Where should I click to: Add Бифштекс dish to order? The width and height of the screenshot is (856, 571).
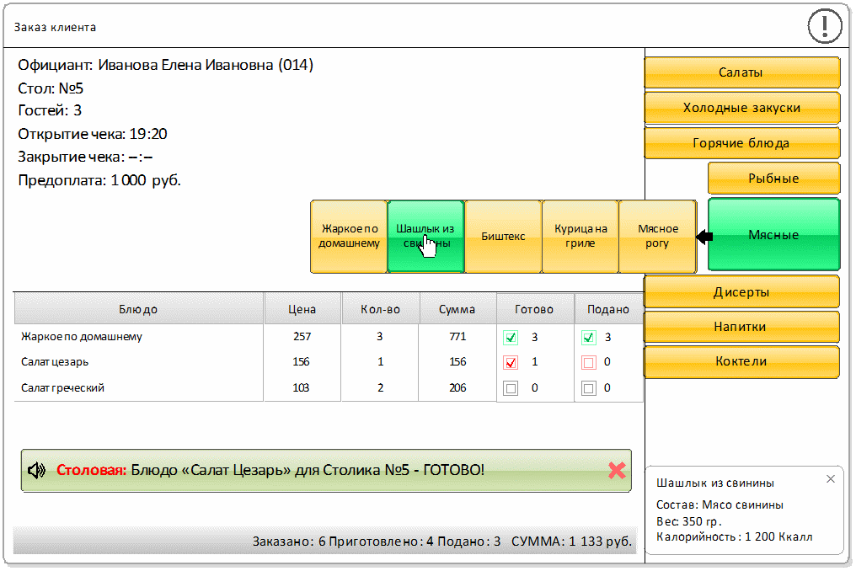pos(503,237)
